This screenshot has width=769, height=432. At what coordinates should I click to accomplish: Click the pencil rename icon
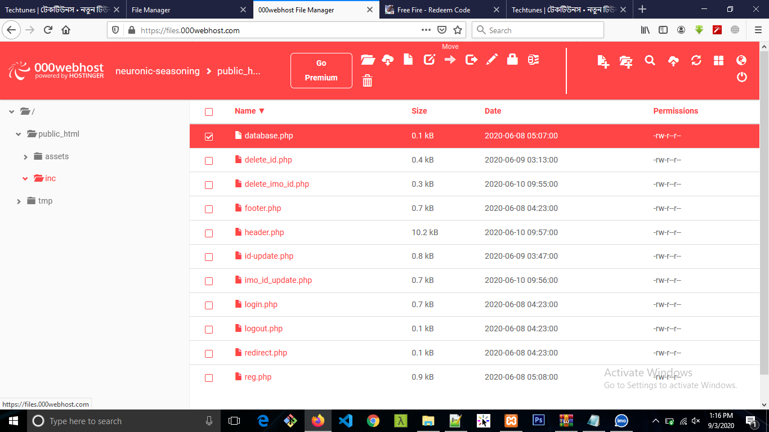pyautogui.click(x=492, y=59)
